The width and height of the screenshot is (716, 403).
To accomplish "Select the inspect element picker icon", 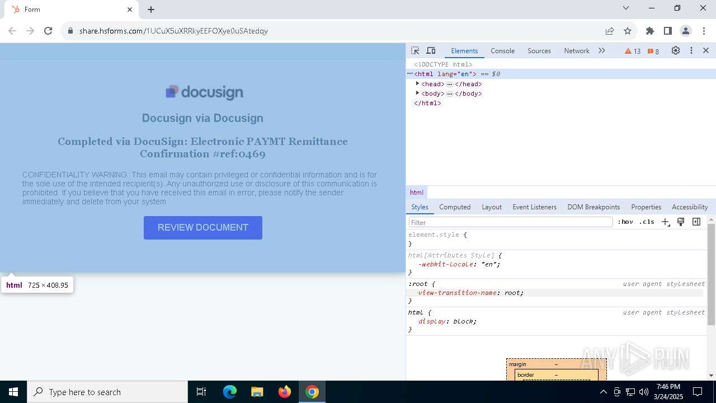I will 415,50.
